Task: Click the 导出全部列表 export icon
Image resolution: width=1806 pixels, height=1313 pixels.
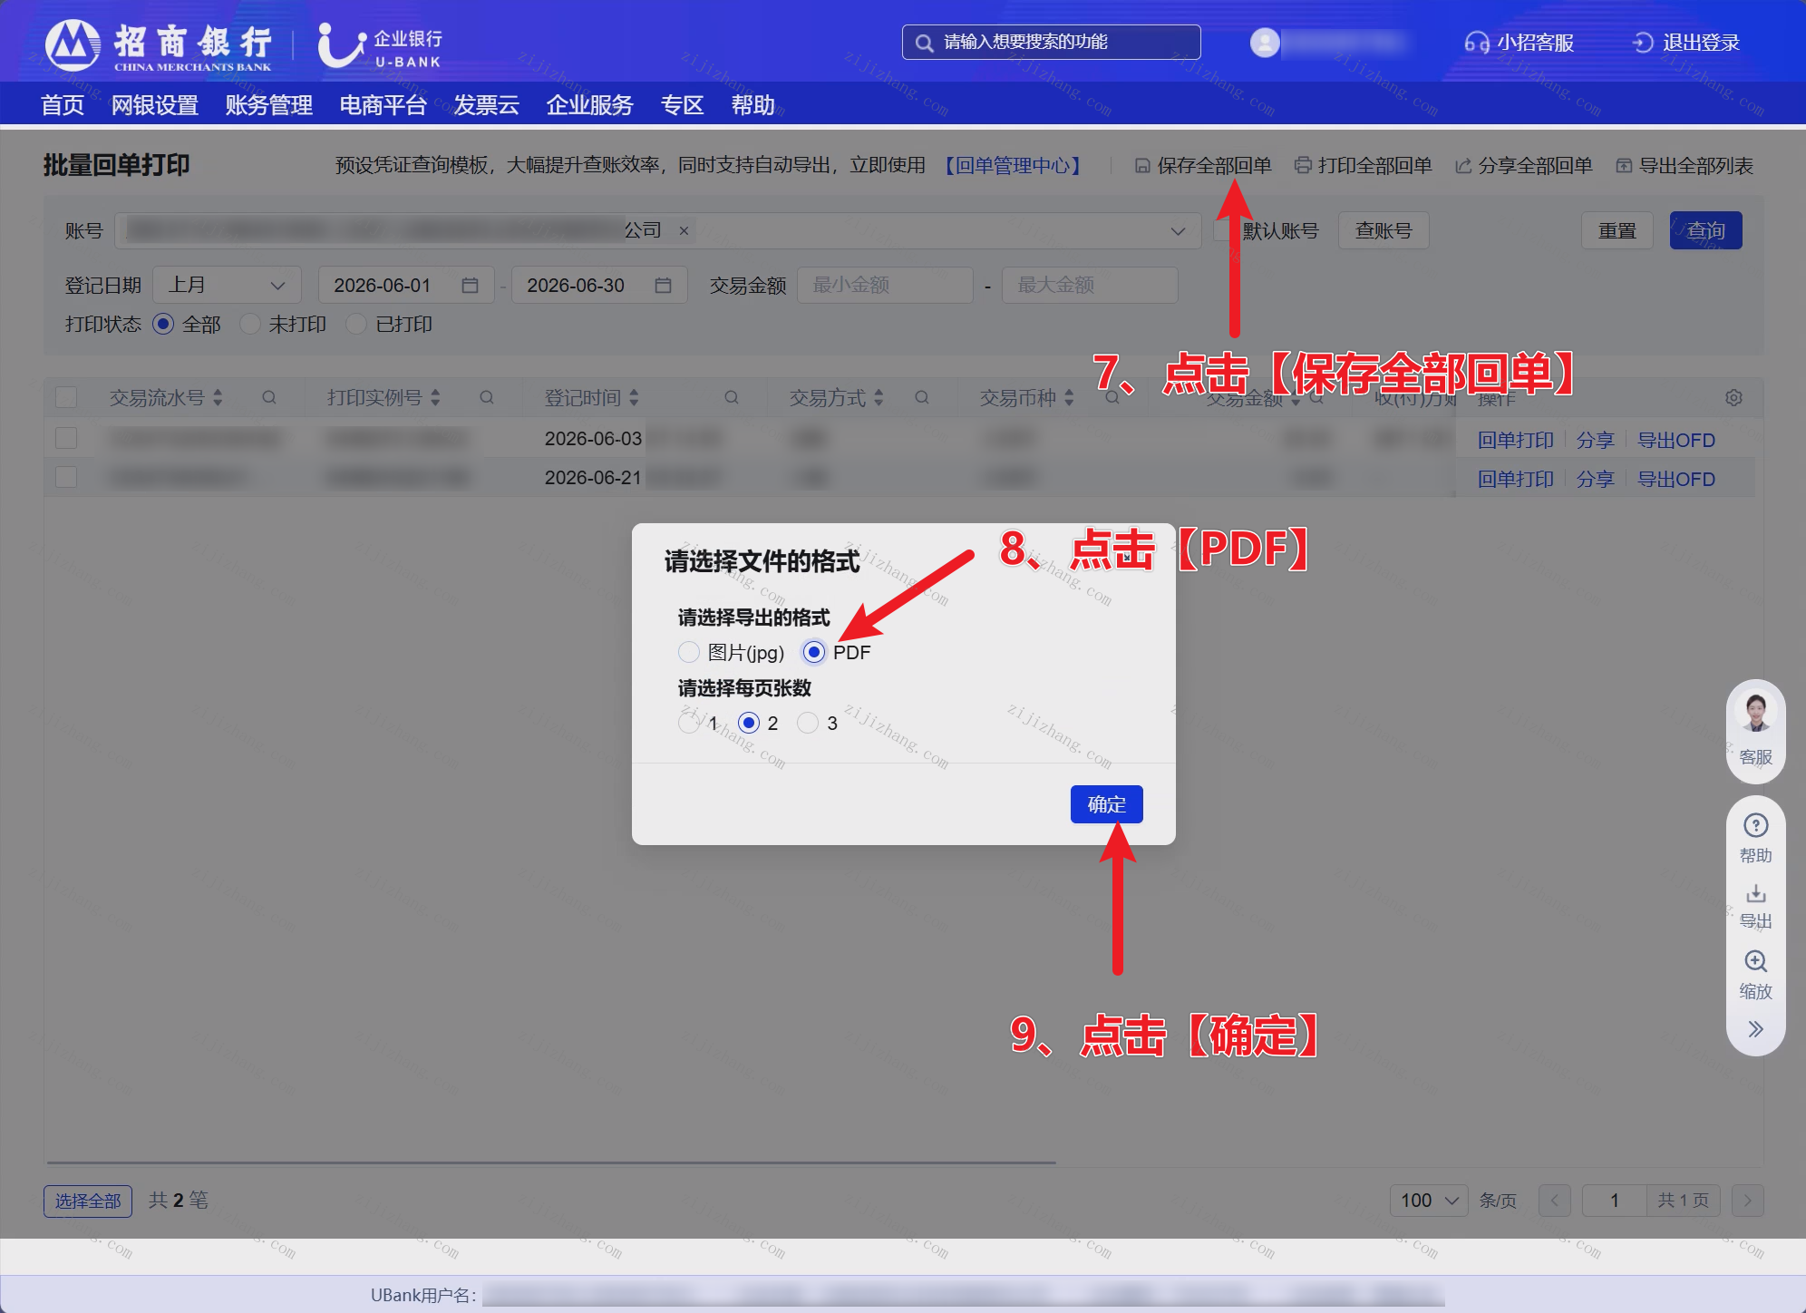Action: click(x=1624, y=166)
